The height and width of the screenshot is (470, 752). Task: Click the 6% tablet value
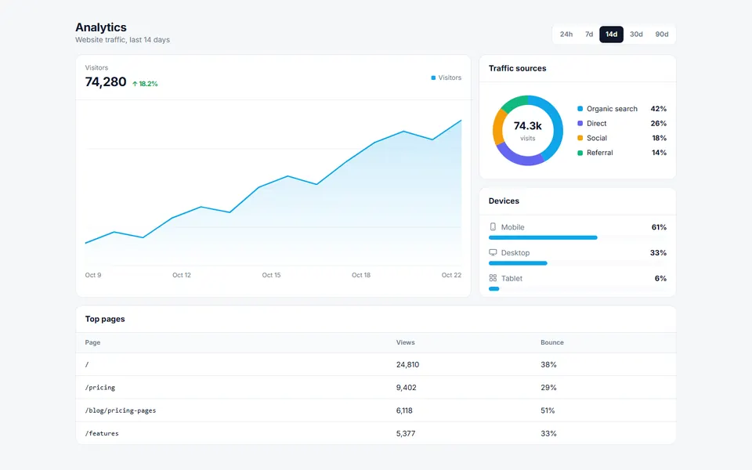tap(660, 278)
